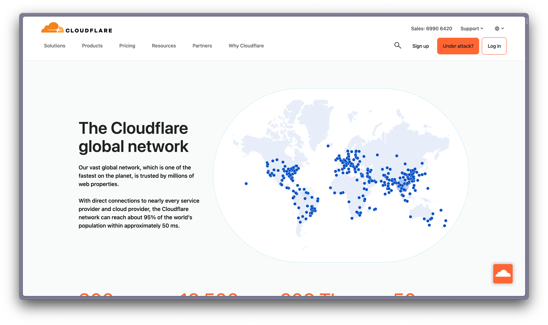Go to Pricing

(x=127, y=46)
